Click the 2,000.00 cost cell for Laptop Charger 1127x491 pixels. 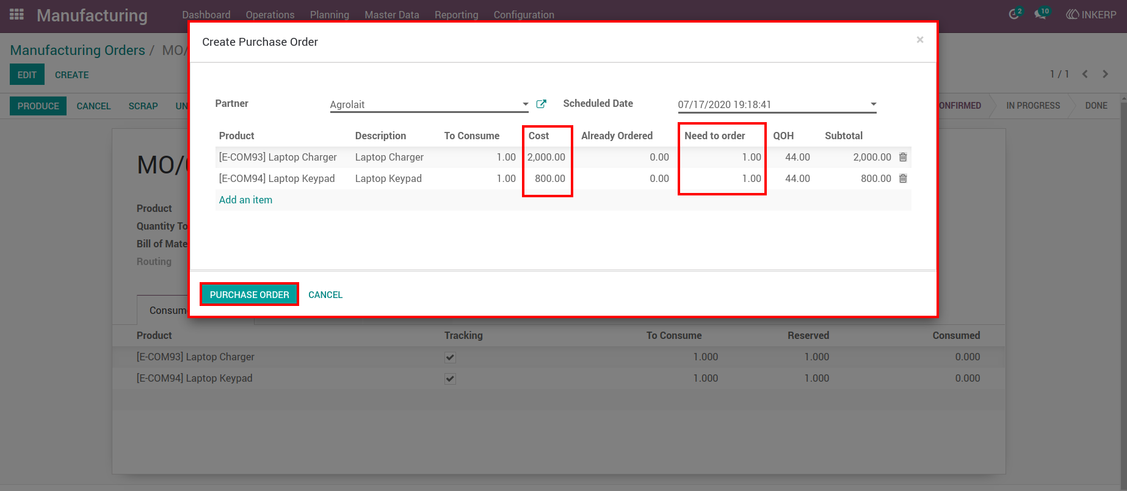point(546,157)
